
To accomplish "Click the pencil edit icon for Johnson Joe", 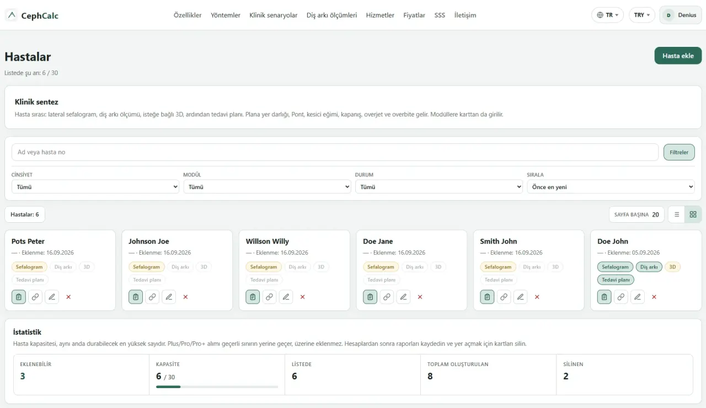I will click(169, 297).
